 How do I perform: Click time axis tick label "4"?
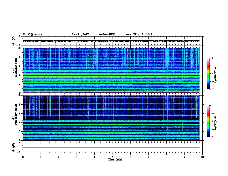coord(95,157)
